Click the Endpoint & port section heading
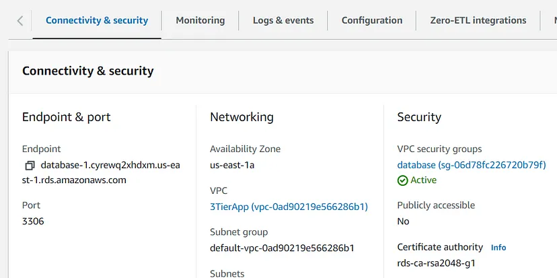The width and height of the screenshot is (557, 278). tap(66, 117)
